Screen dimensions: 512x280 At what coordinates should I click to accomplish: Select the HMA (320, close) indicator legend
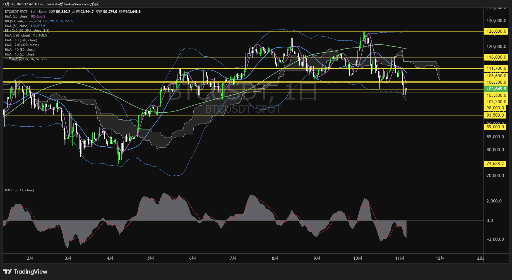tap(18, 35)
